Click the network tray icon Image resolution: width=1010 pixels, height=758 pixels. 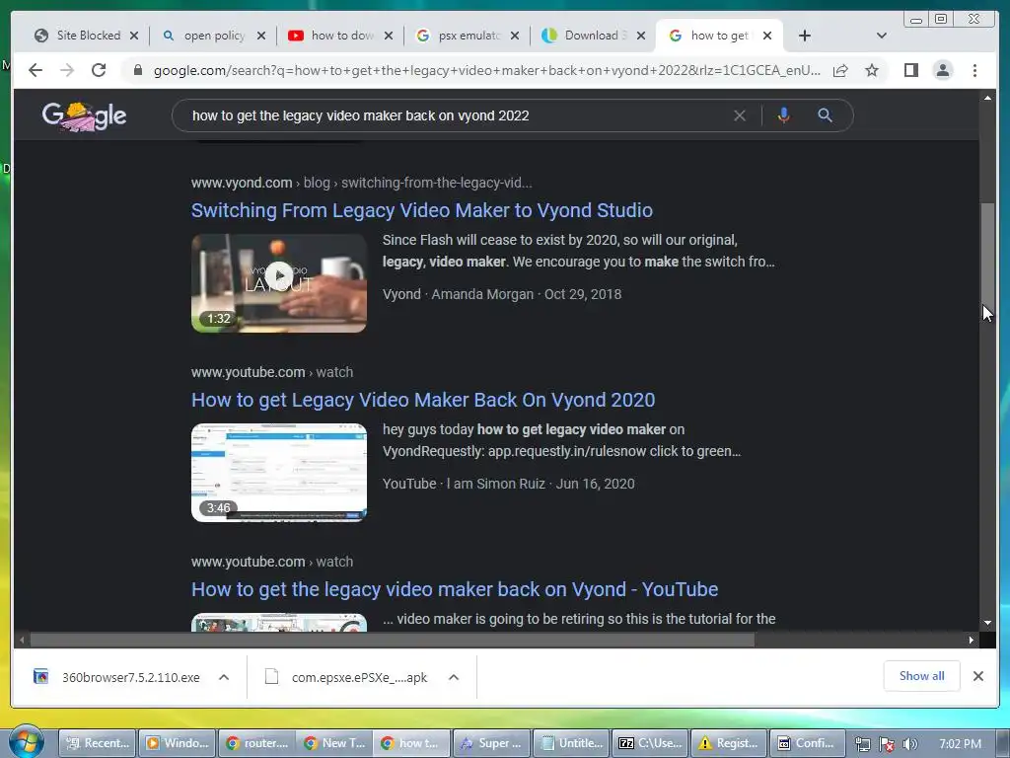[x=862, y=744]
